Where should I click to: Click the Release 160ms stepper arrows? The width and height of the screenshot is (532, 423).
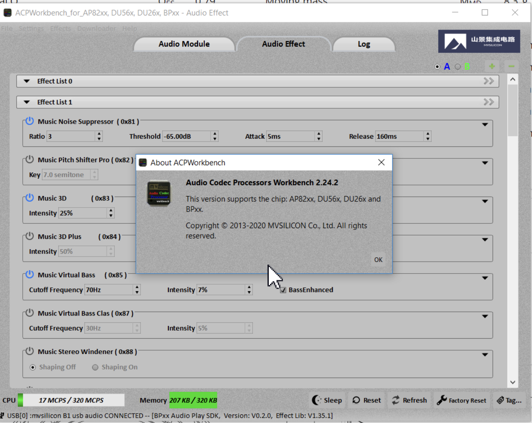click(x=427, y=136)
